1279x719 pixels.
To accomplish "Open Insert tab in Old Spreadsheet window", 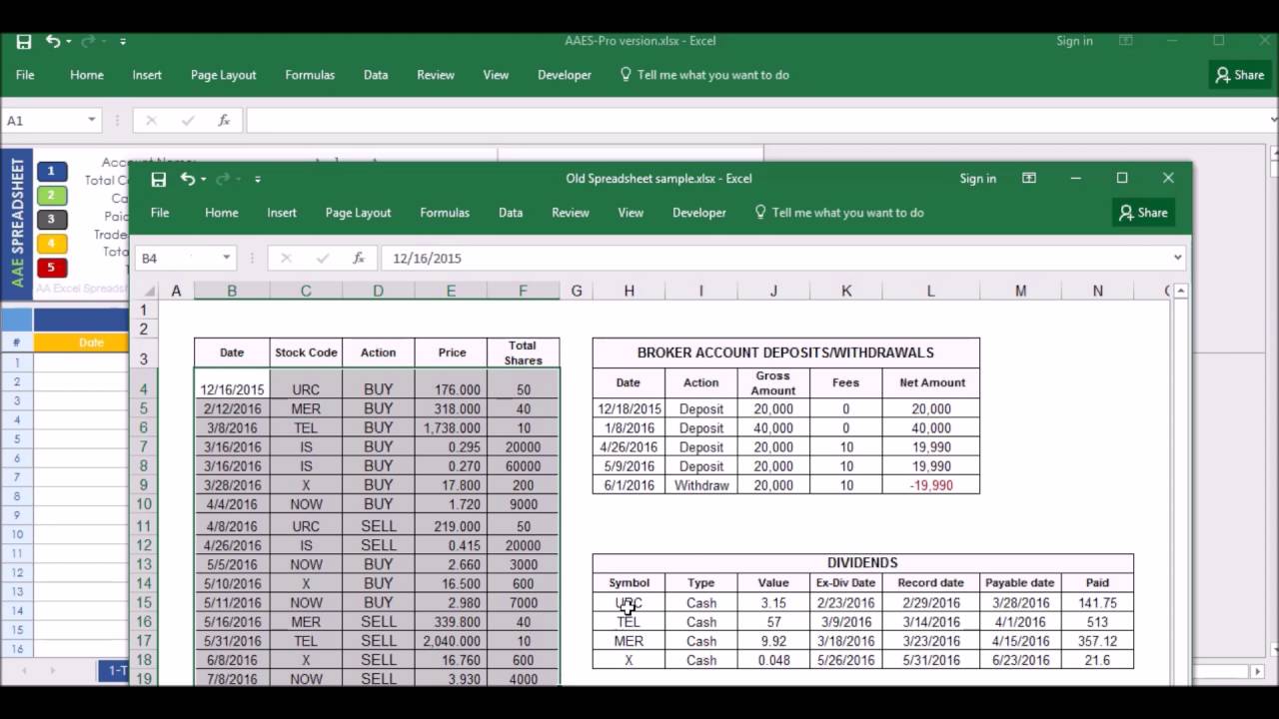I will coord(282,213).
